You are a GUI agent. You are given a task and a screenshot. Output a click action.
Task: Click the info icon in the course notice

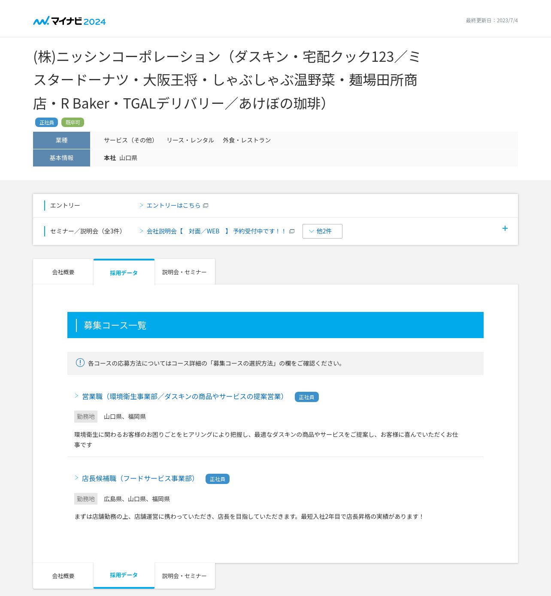[x=80, y=363]
